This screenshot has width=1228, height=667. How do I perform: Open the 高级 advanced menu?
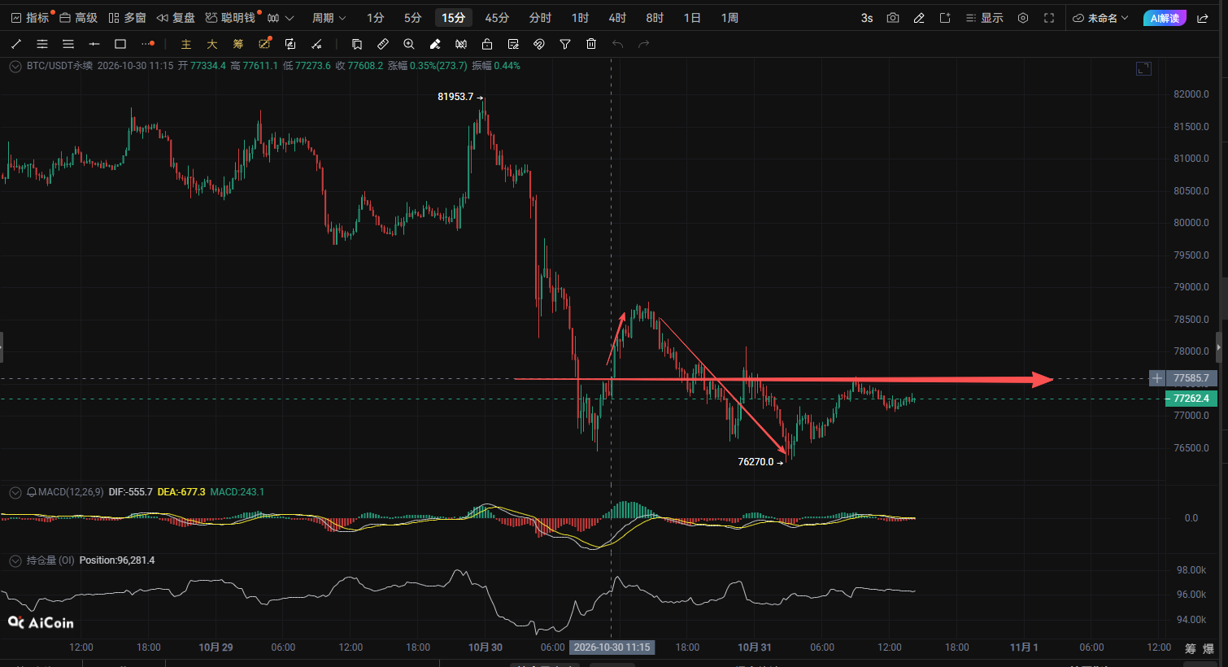(78, 18)
